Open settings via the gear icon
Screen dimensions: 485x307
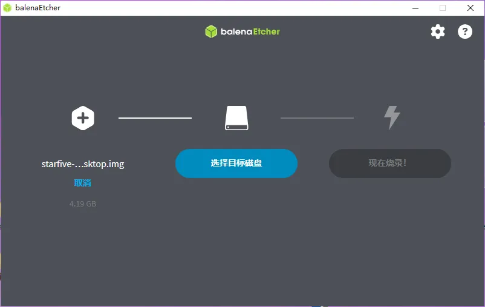(x=437, y=31)
